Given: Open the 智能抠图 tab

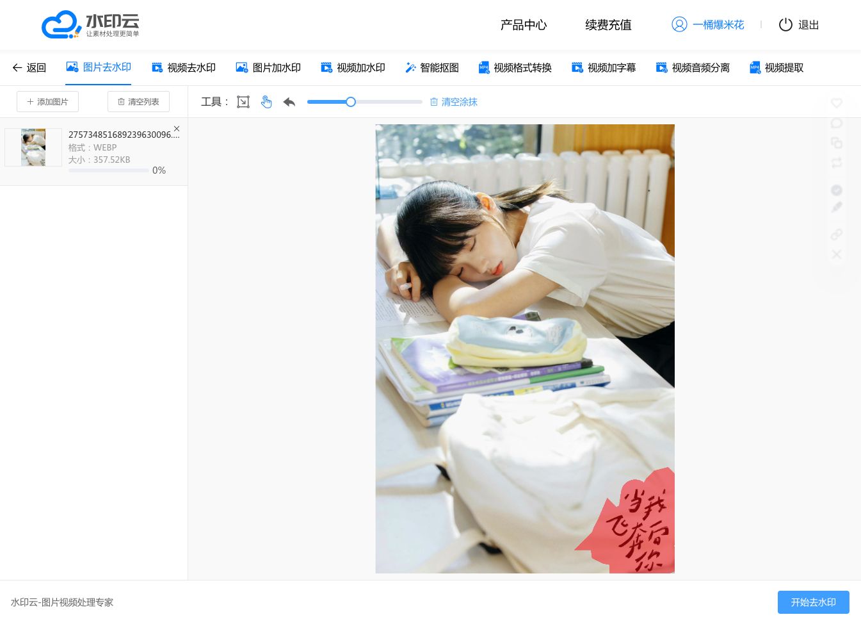Looking at the screenshot, I should pos(432,67).
